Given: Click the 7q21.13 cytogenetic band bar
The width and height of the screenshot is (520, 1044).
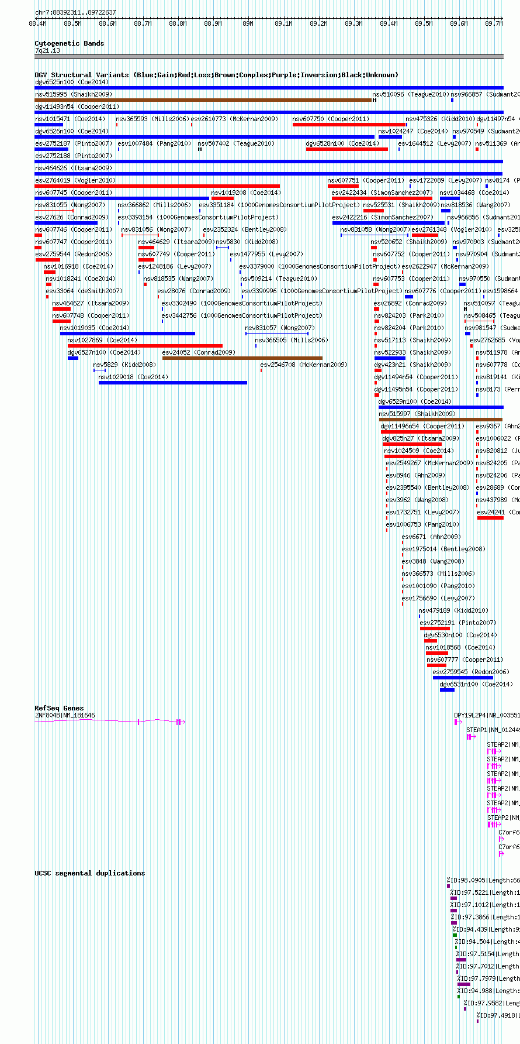Looking at the screenshot, I should click(x=269, y=57).
